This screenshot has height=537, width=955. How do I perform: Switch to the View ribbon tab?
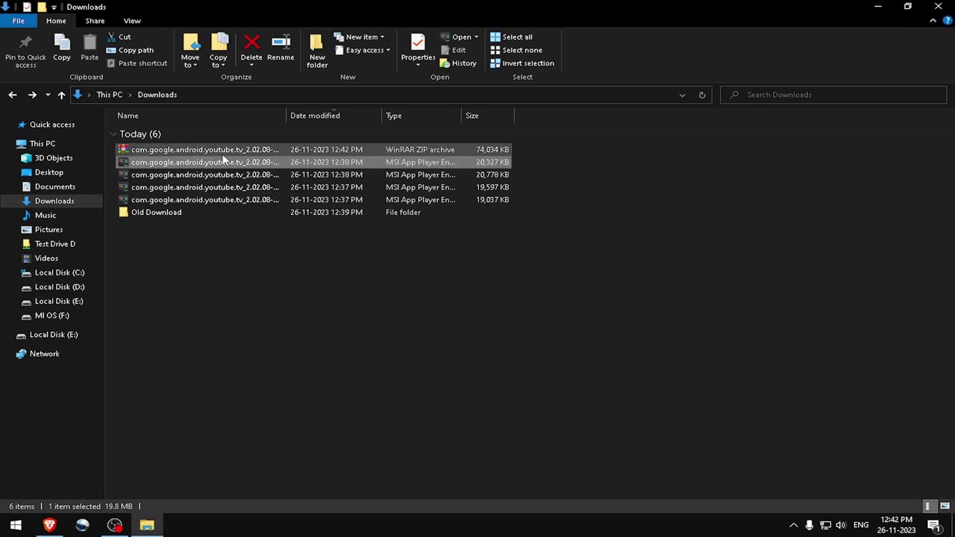click(x=132, y=21)
